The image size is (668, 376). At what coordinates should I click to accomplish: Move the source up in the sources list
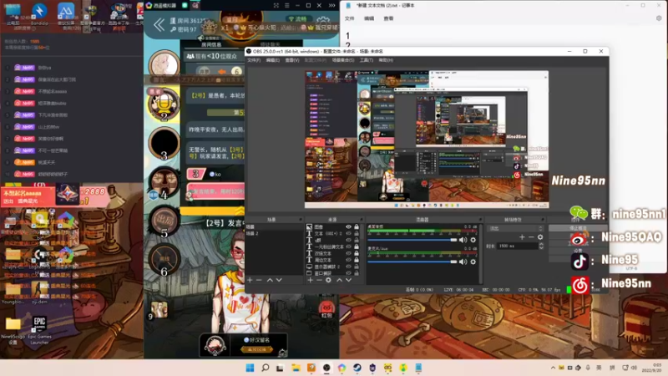pyautogui.click(x=340, y=280)
